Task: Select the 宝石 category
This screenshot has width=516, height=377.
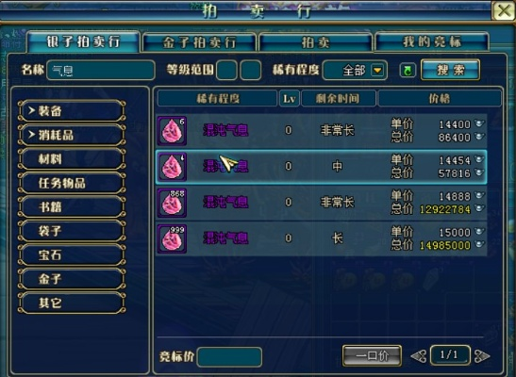Action: 72,255
